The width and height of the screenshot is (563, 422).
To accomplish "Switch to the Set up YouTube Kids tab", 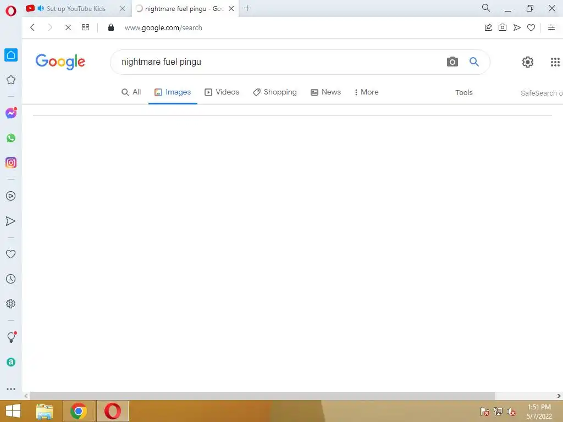I will coord(76,9).
